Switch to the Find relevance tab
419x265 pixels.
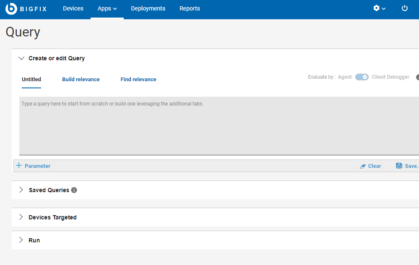[138, 80]
